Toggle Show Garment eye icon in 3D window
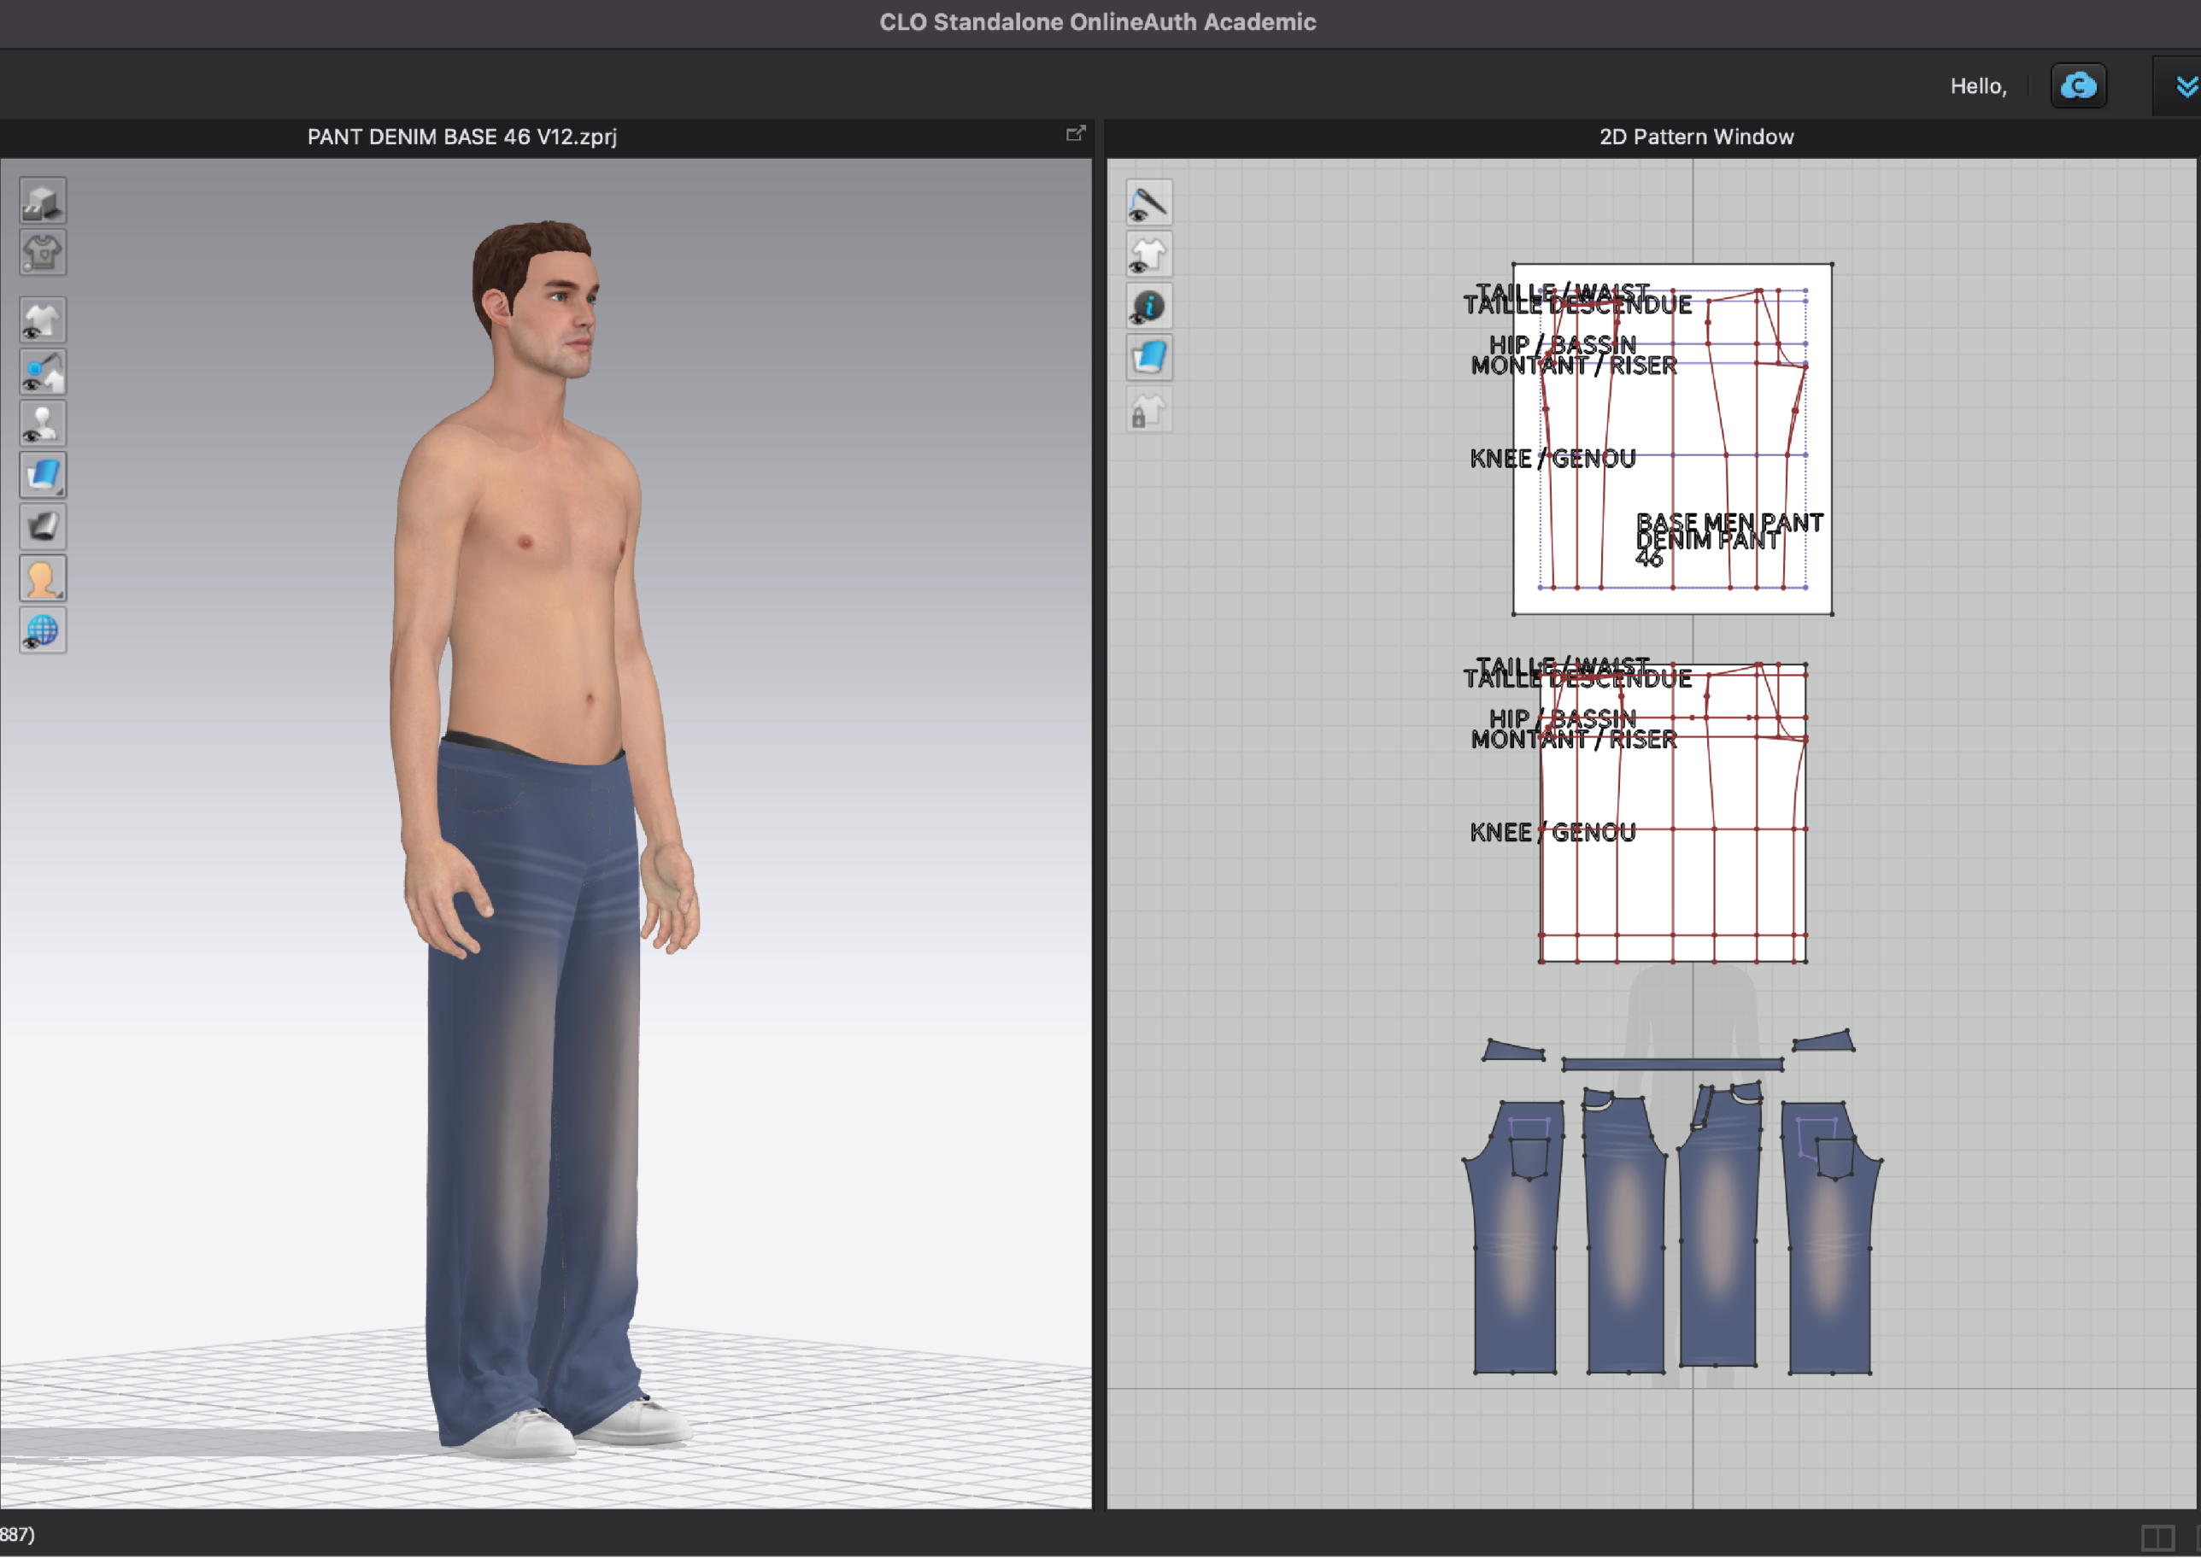 pyautogui.click(x=42, y=320)
